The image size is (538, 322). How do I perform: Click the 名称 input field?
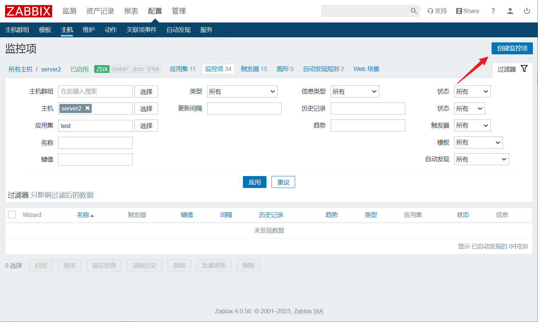pos(95,143)
